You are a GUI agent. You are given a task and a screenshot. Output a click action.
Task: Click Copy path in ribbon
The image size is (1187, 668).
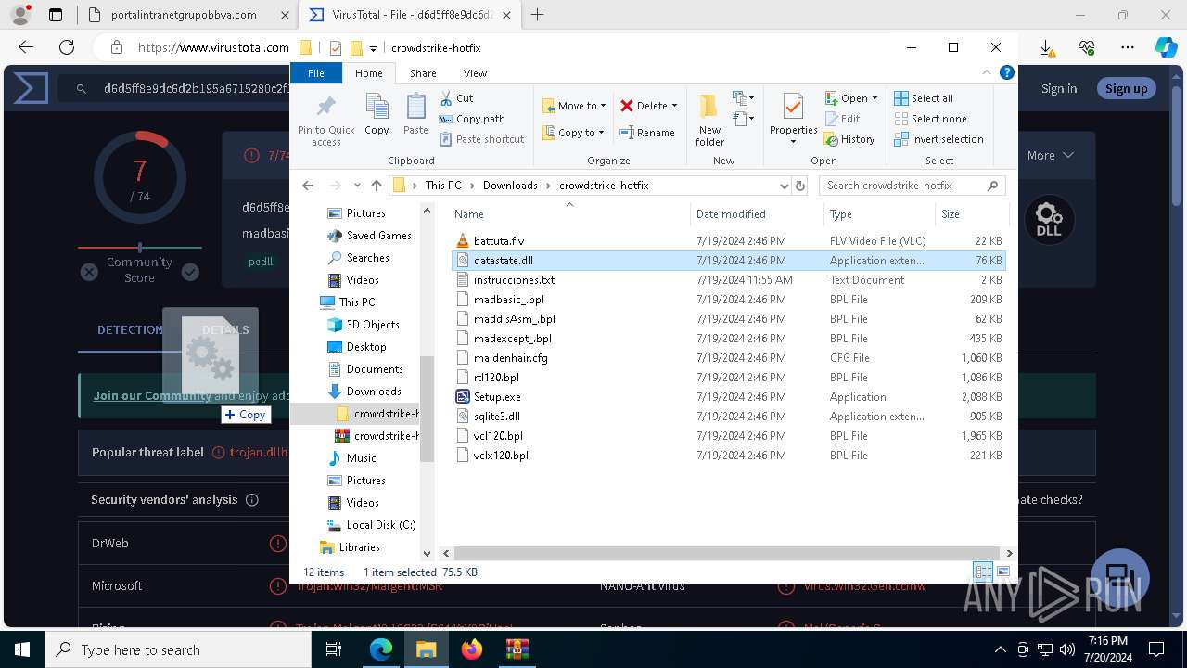click(x=472, y=119)
